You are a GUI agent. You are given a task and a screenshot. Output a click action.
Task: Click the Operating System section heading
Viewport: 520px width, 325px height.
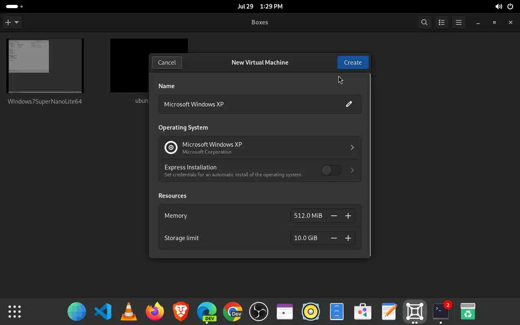tap(183, 128)
